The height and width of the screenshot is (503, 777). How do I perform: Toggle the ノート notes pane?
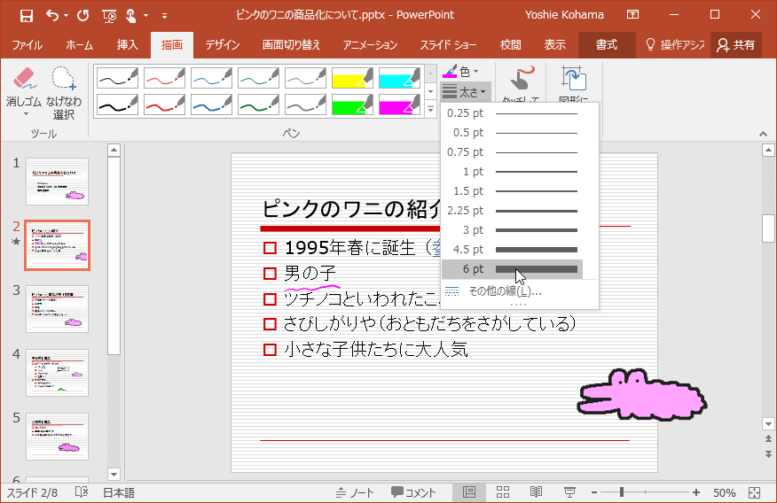[x=354, y=492]
